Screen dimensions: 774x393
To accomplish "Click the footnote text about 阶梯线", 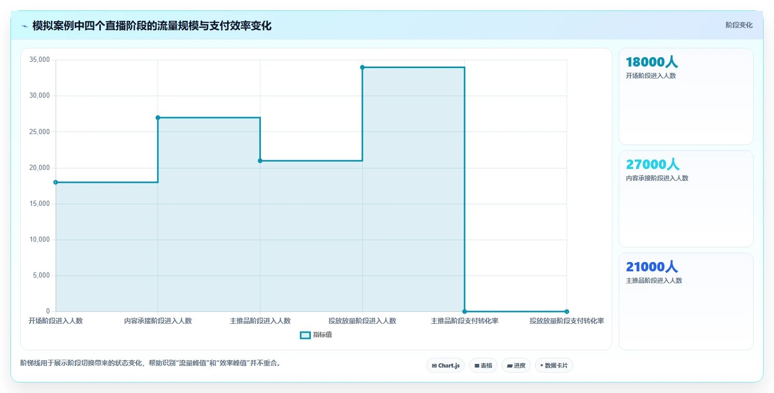I will [152, 363].
